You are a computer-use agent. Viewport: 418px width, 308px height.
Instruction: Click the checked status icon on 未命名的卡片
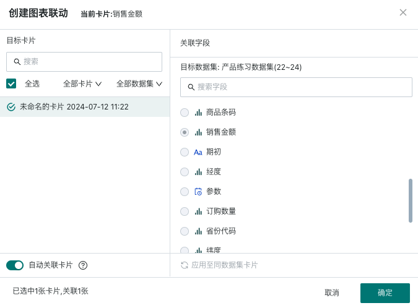coord(11,107)
